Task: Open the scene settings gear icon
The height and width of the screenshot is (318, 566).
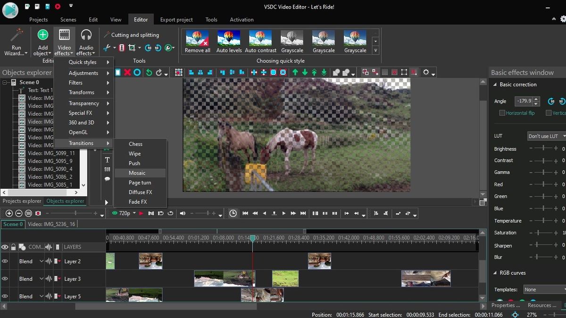Action: (x=427, y=72)
